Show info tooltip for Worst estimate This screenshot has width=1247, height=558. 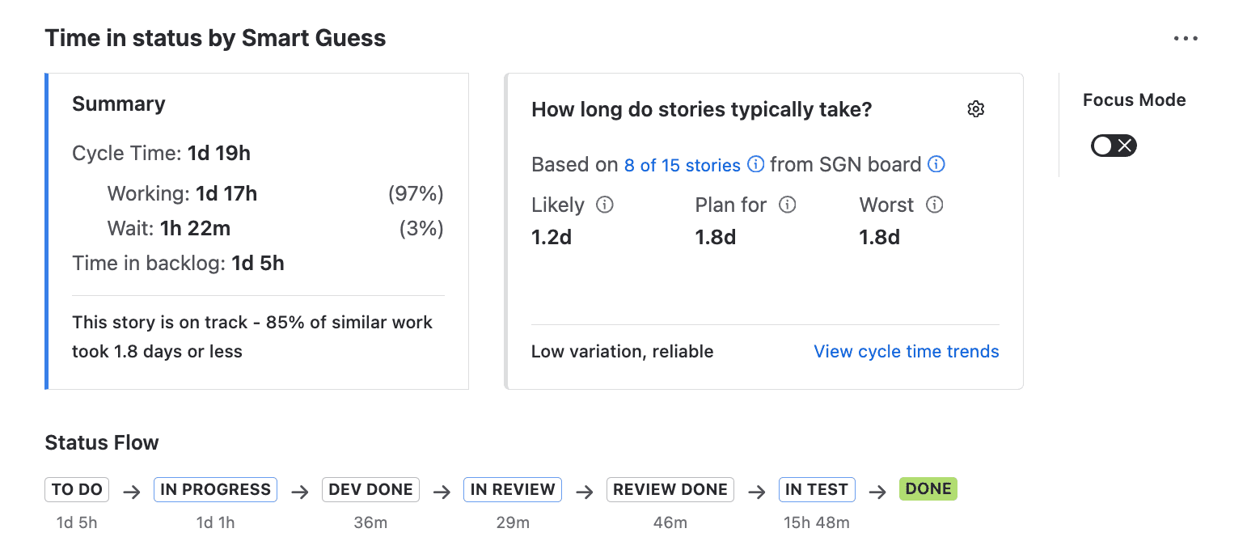(934, 205)
